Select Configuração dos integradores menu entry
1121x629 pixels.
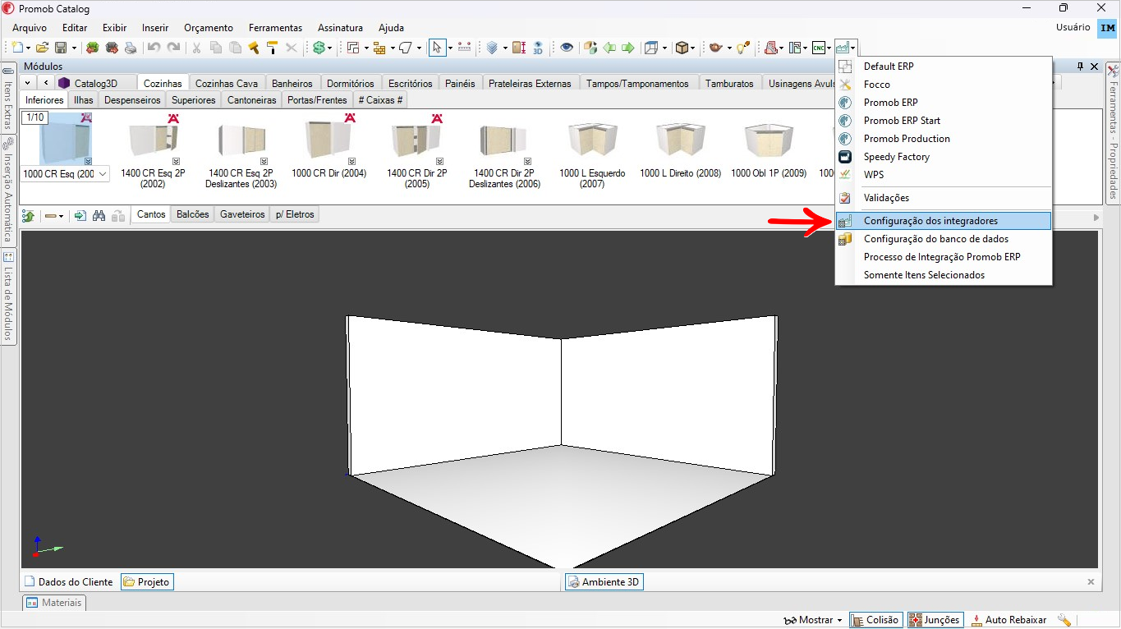point(943,221)
